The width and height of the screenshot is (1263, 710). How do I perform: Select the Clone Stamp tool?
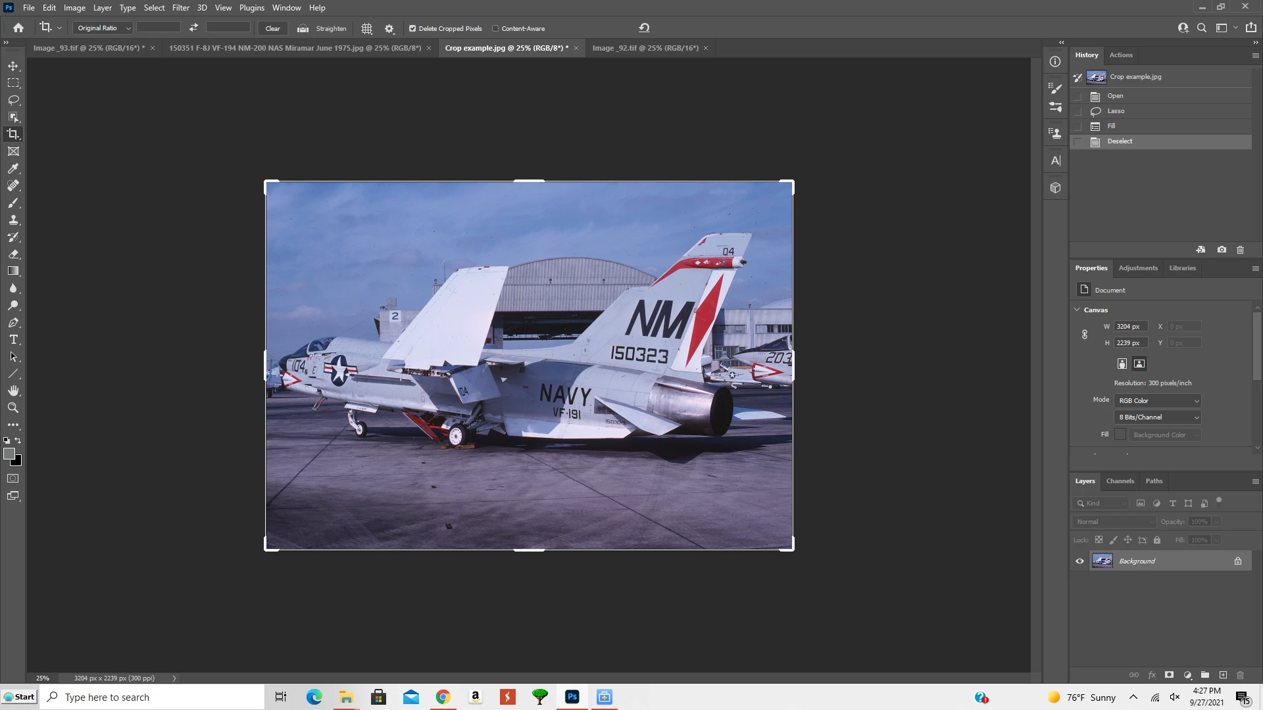(13, 220)
